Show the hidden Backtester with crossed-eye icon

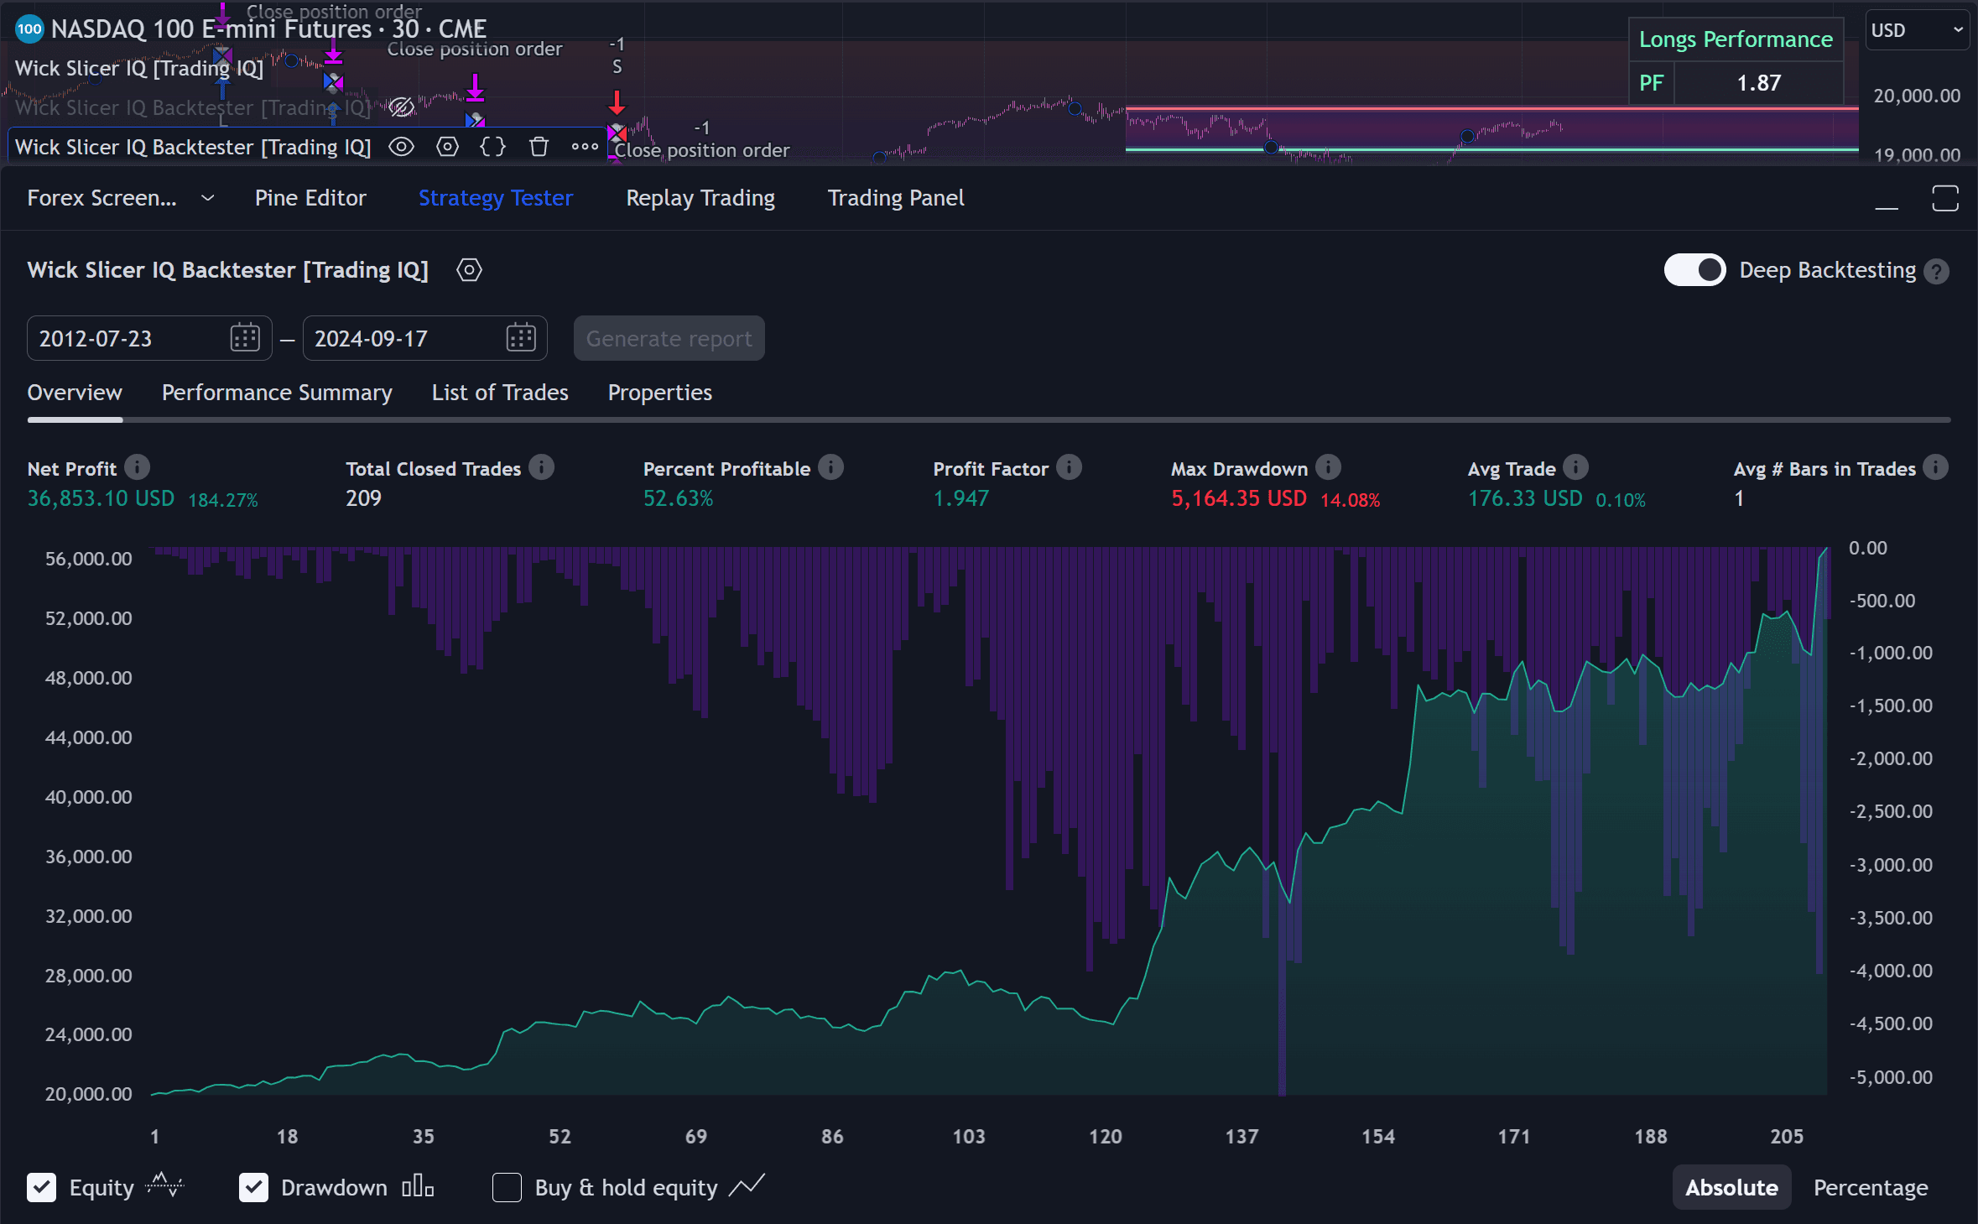(401, 107)
